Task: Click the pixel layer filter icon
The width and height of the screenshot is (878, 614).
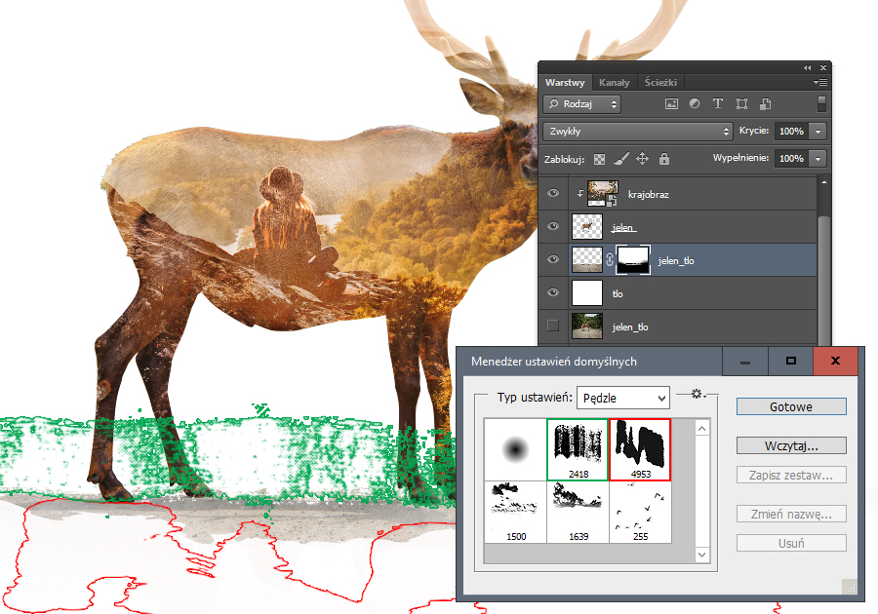Action: click(671, 103)
